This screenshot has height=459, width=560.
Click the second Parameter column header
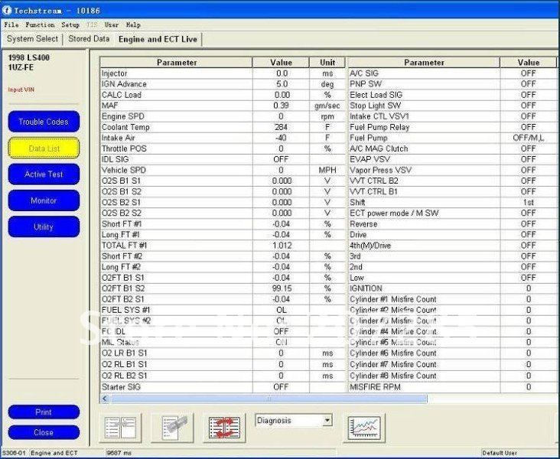(x=424, y=62)
